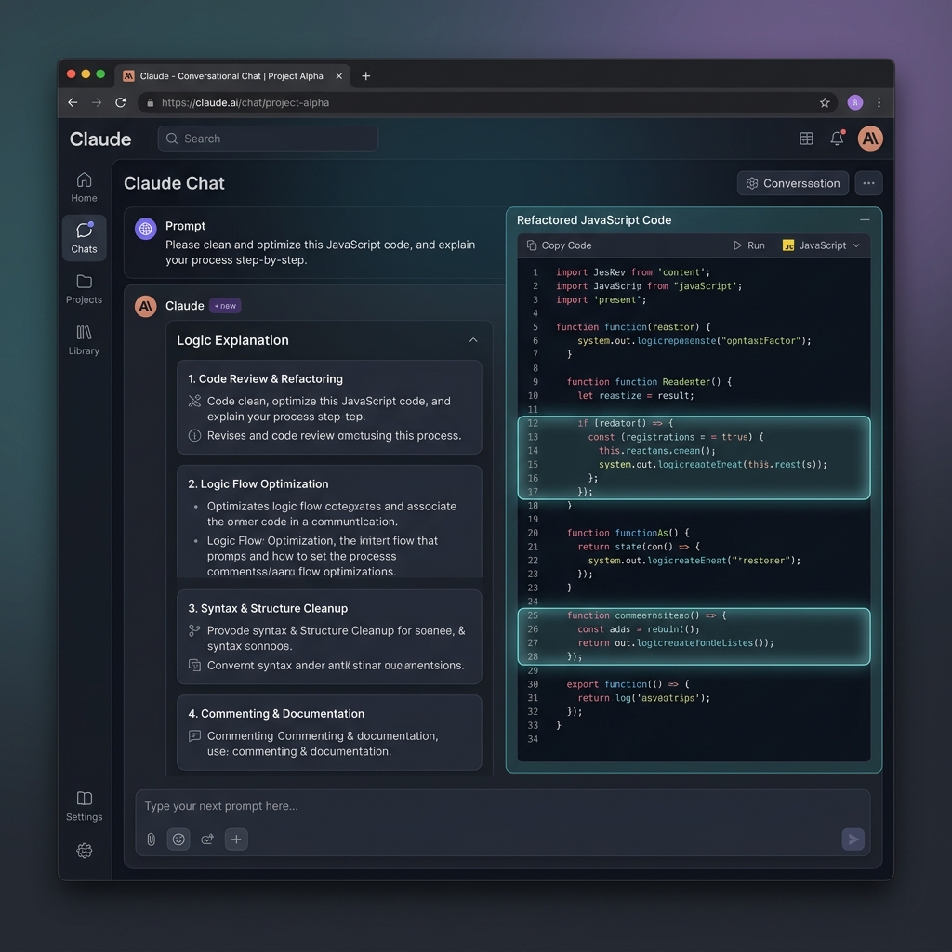Open Library in sidebar
952x952 pixels.
[x=84, y=340]
